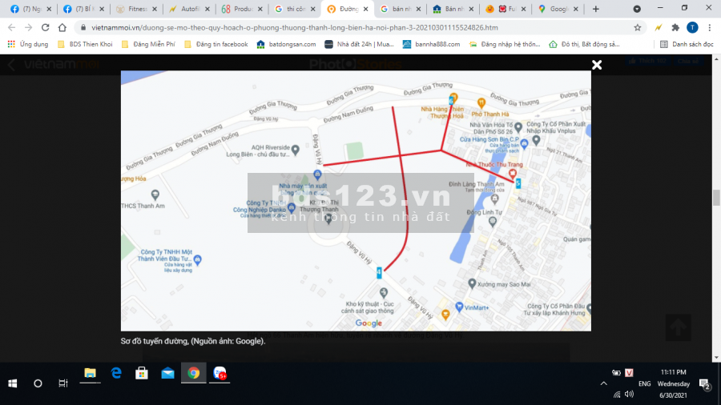Open the Mail app from taskbar
This screenshot has width=721, height=405.
point(168,373)
